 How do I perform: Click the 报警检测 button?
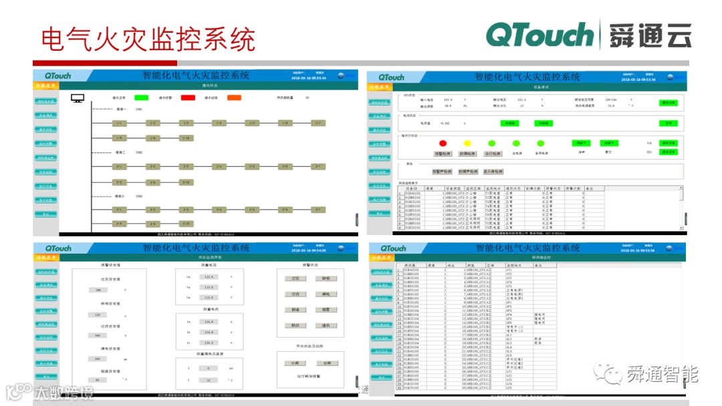coord(443,154)
